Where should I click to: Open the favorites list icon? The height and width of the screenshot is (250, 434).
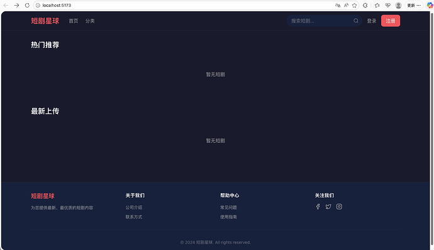[377, 5]
